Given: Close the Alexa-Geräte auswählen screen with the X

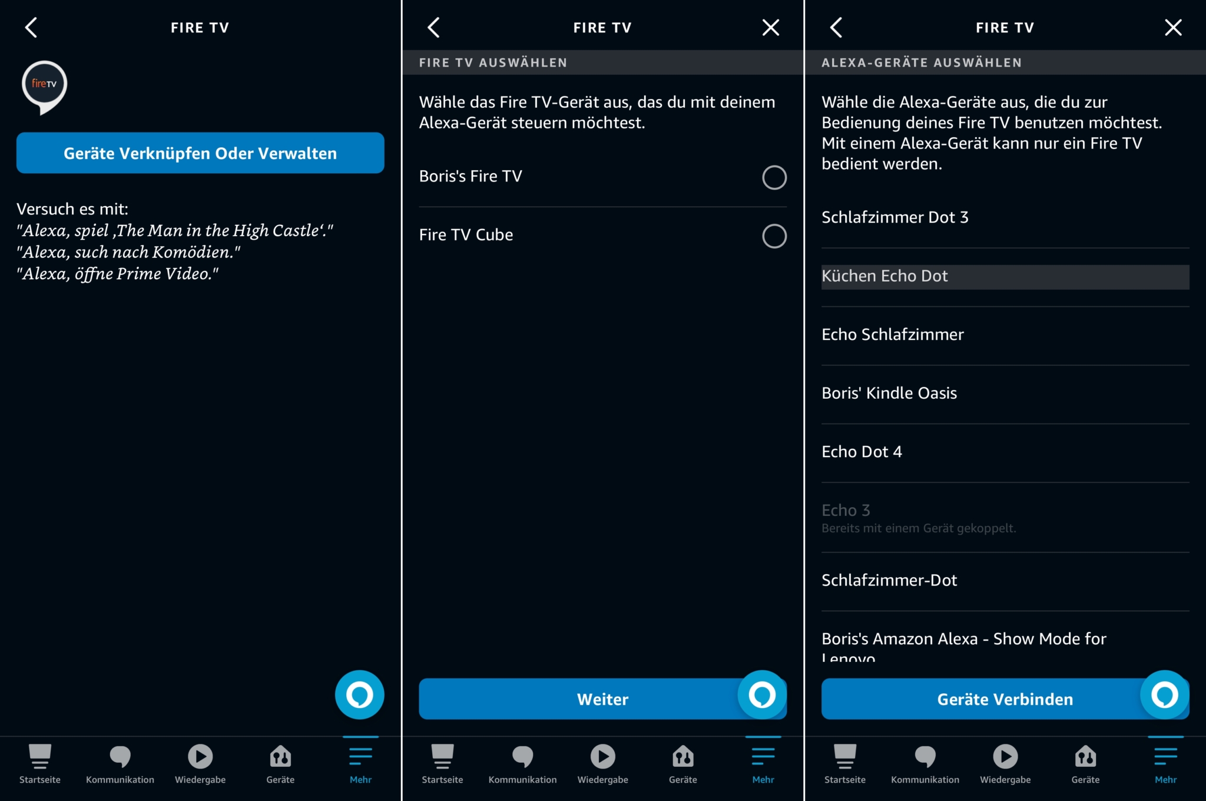Looking at the screenshot, I should [x=1172, y=28].
